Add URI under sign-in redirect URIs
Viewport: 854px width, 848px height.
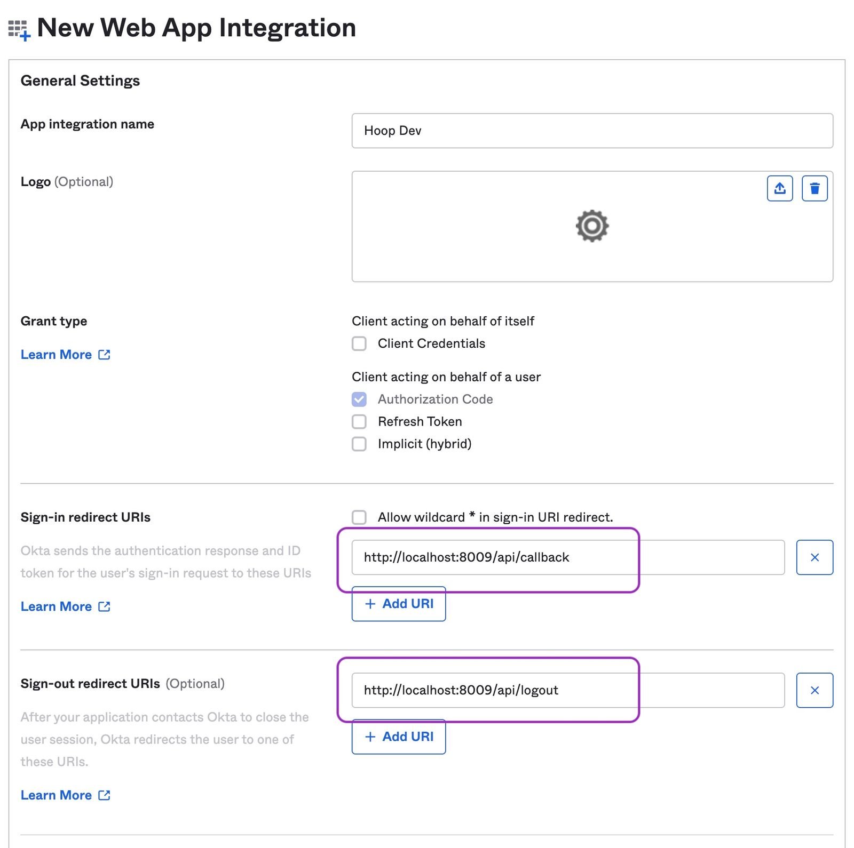point(399,604)
